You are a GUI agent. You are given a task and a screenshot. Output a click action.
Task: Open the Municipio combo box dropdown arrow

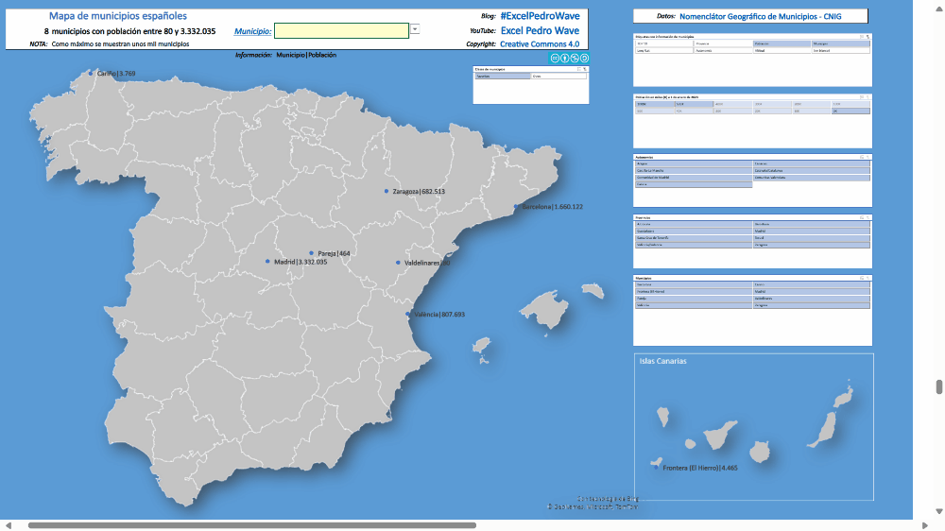pyautogui.click(x=415, y=30)
